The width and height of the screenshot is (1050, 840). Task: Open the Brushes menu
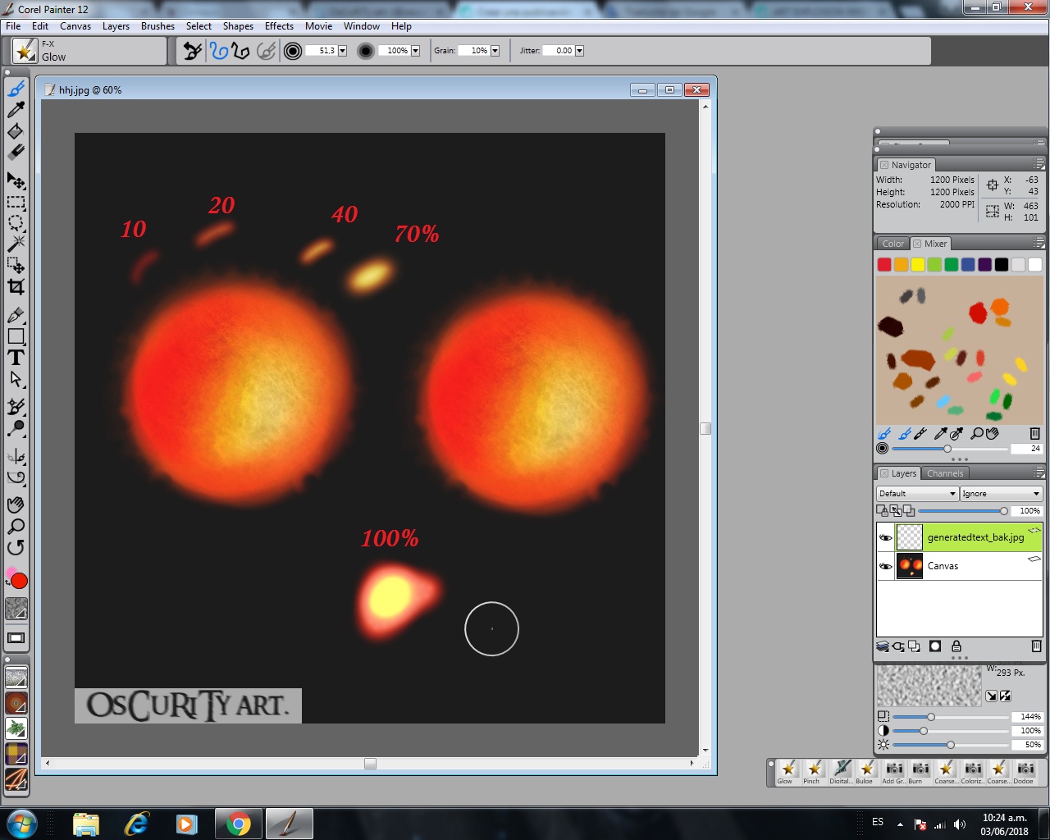click(157, 26)
